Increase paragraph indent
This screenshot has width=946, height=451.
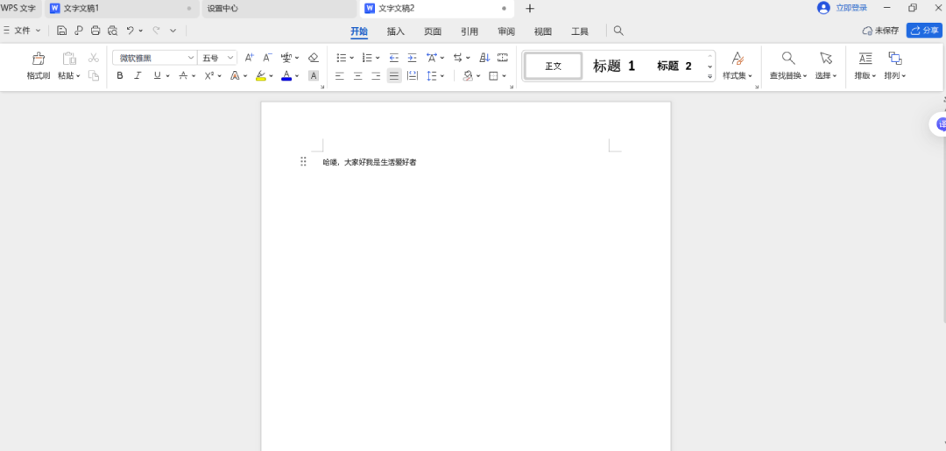point(412,58)
